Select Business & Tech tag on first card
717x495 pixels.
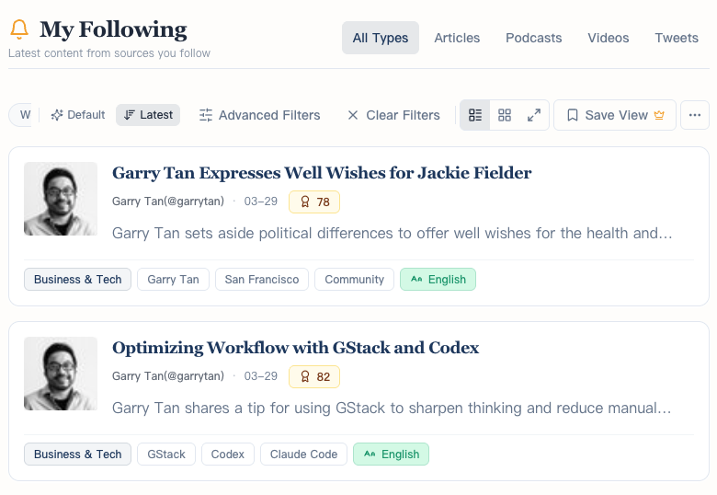point(78,280)
